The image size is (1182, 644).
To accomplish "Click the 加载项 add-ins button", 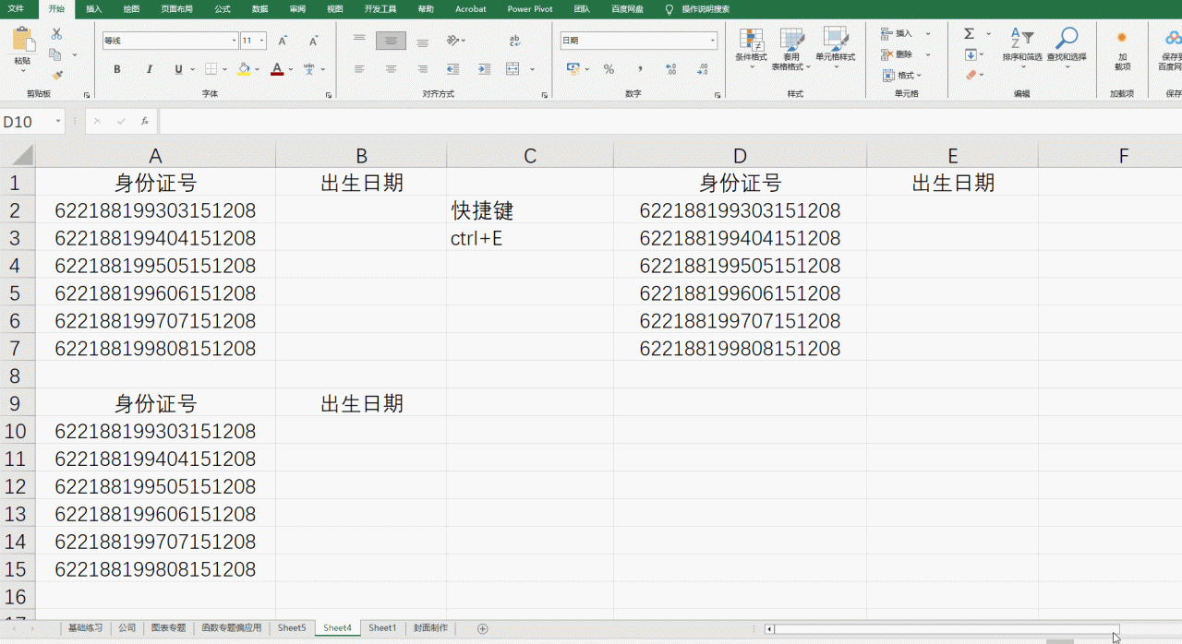I will [x=1122, y=51].
